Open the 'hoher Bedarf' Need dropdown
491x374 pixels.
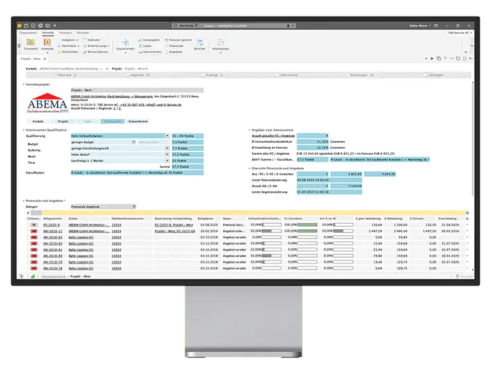click(x=167, y=154)
